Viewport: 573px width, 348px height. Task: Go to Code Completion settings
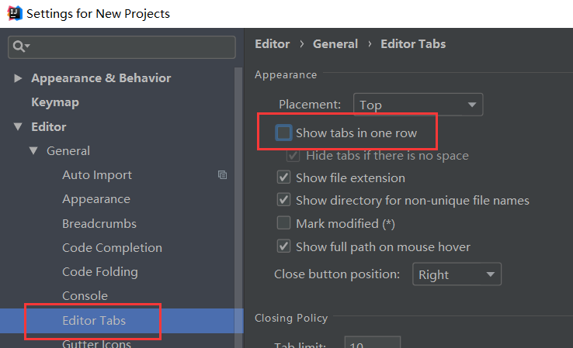[x=112, y=248]
